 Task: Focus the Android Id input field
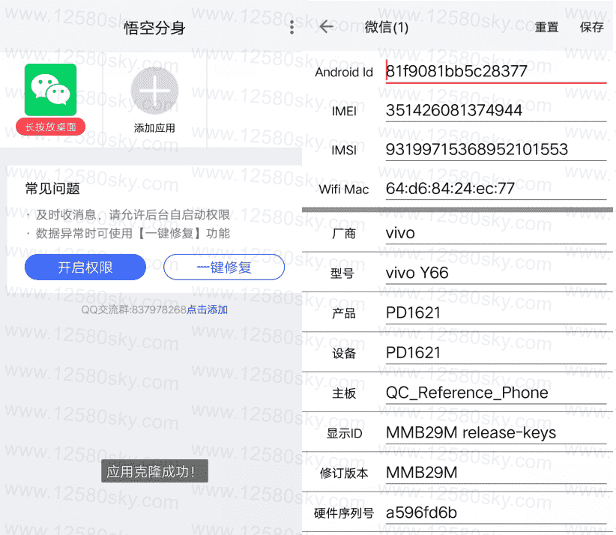coord(496,71)
